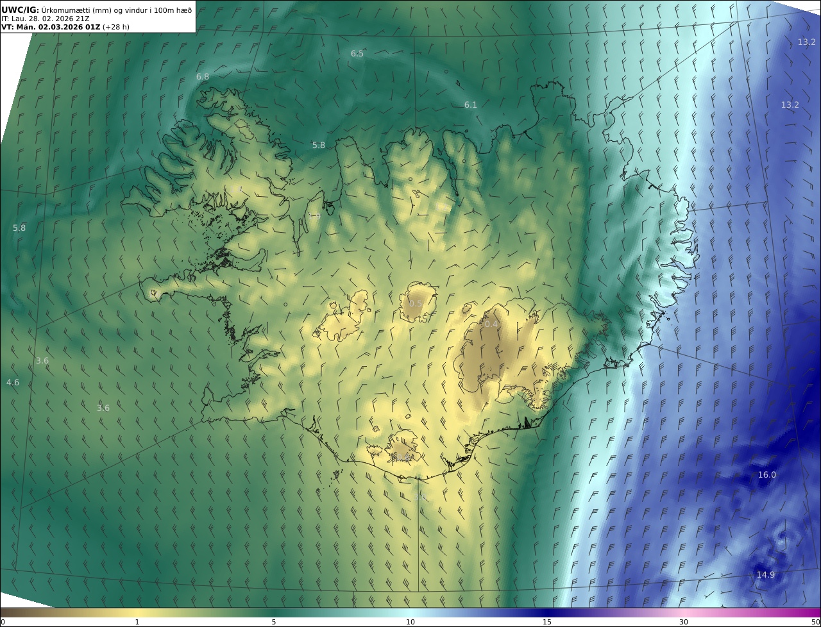
Task: Click the 6.5 value label
Action: [x=357, y=53]
